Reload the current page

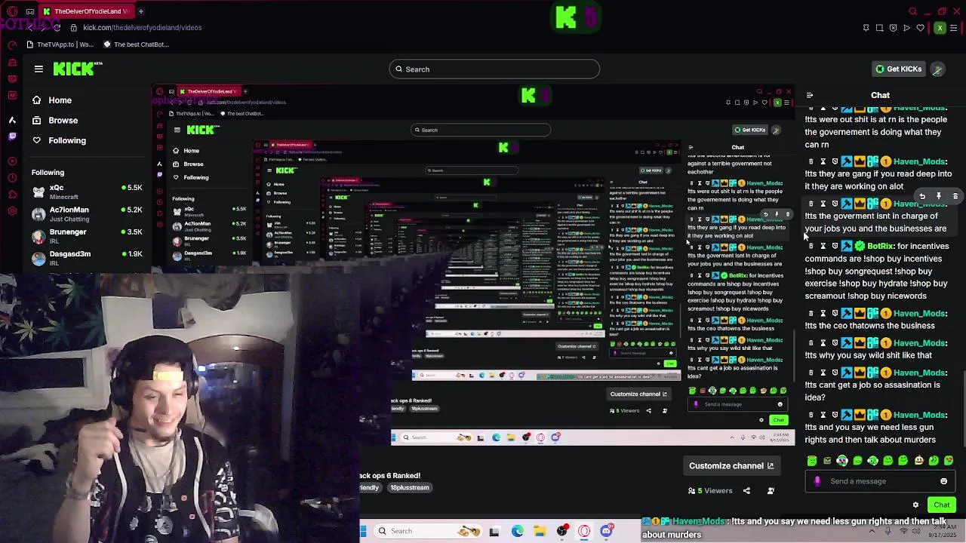[57, 28]
